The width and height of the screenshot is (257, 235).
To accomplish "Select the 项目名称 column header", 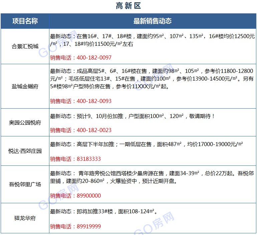I will (x=25, y=21).
